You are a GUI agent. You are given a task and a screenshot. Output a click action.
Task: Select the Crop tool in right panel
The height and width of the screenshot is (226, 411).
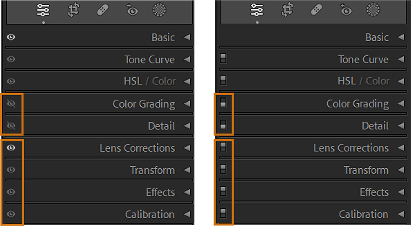(x=287, y=10)
